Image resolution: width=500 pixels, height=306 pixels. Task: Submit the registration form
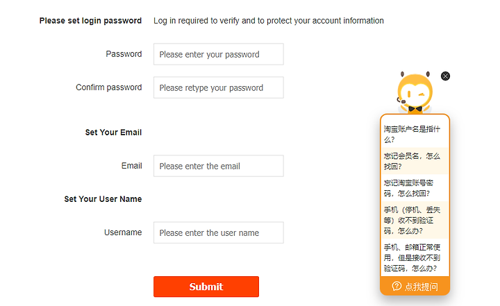tap(206, 287)
